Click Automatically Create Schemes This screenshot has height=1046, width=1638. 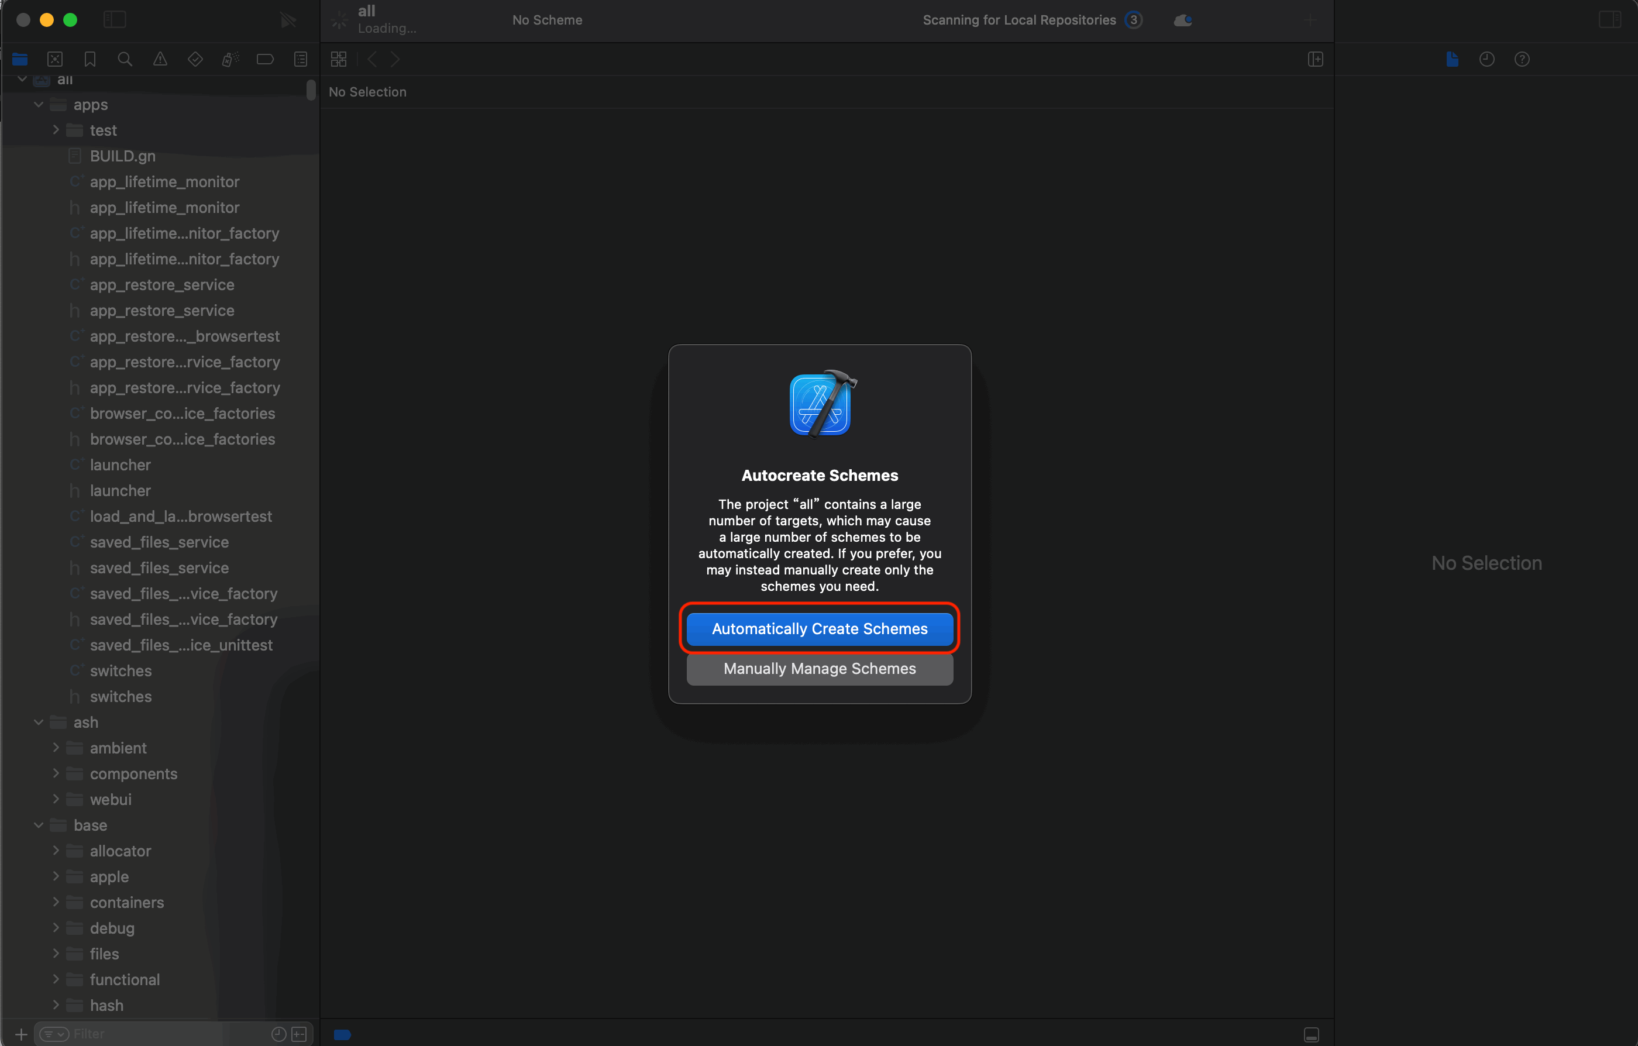tap(820, 628)
